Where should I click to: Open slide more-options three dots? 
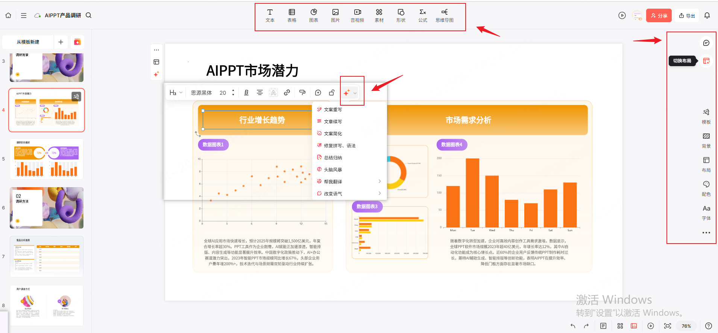(156, 50)
